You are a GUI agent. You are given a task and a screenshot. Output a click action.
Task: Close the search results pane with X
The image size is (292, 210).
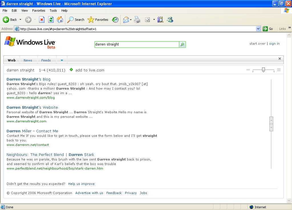tap(280, 59)
